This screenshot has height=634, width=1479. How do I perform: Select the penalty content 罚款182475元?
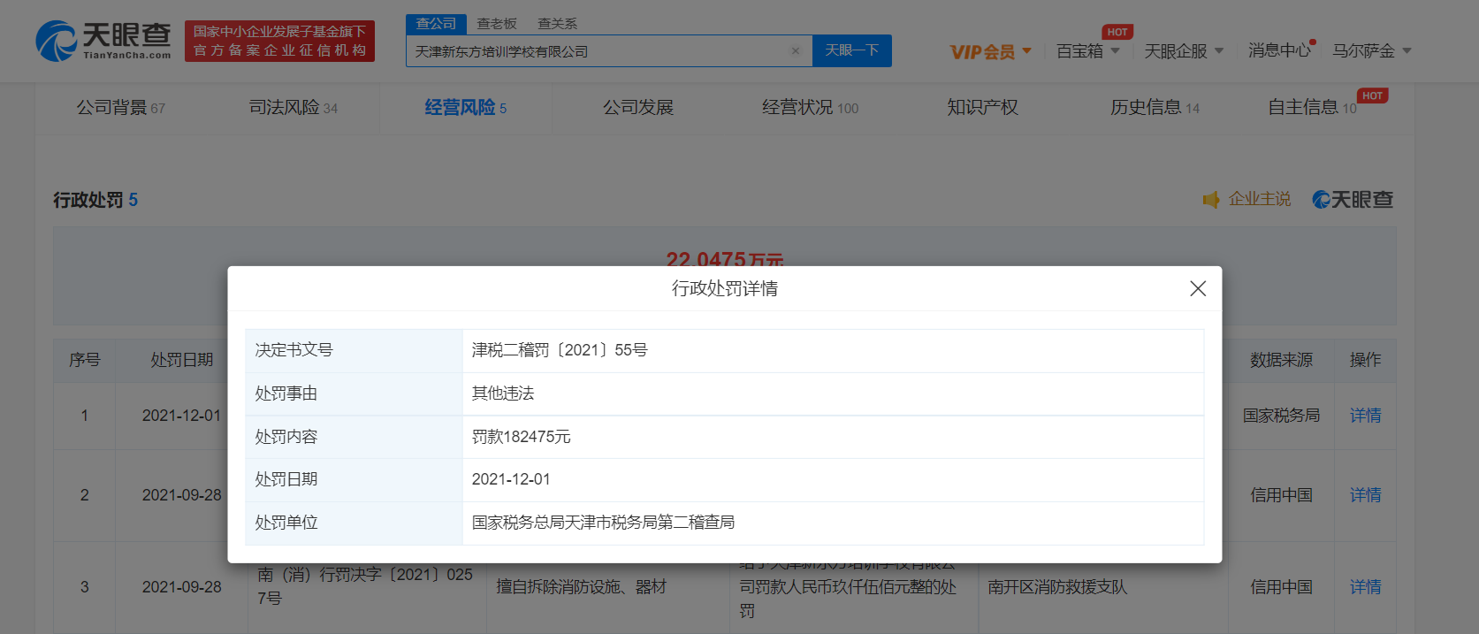point(521,437)
